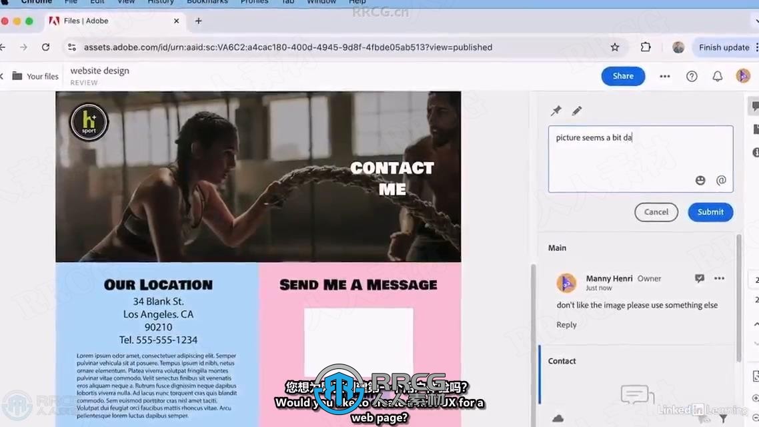Click the h+ sport logo on the design

click(x=89, y=122)
